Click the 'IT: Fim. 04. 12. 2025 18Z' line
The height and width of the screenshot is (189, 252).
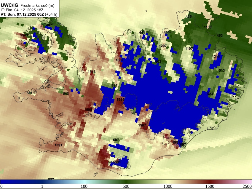22,10
